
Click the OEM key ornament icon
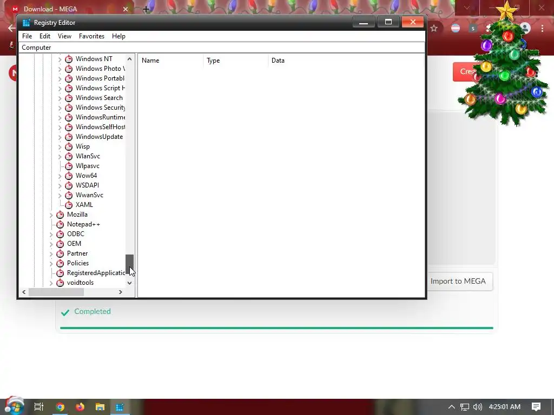coord(60,244)
